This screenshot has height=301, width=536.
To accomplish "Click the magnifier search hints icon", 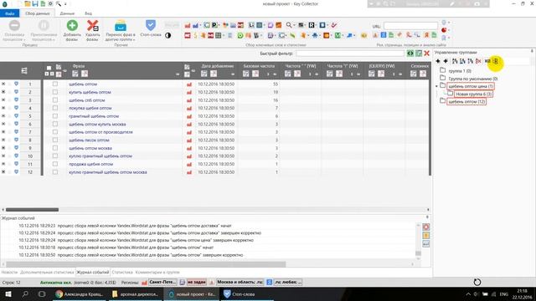I will [x=289, y=25].
